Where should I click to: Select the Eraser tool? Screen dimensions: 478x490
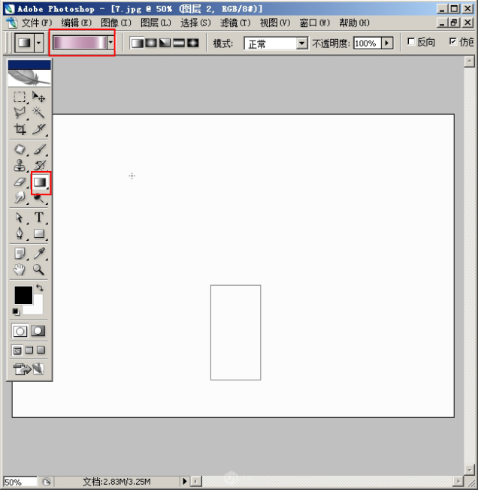tap(20, 182)
